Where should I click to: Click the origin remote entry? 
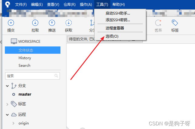pos(24,123)
